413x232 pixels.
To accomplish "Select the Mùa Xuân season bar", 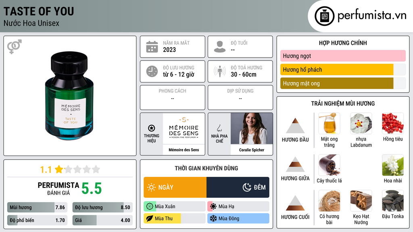I will 175,207.
